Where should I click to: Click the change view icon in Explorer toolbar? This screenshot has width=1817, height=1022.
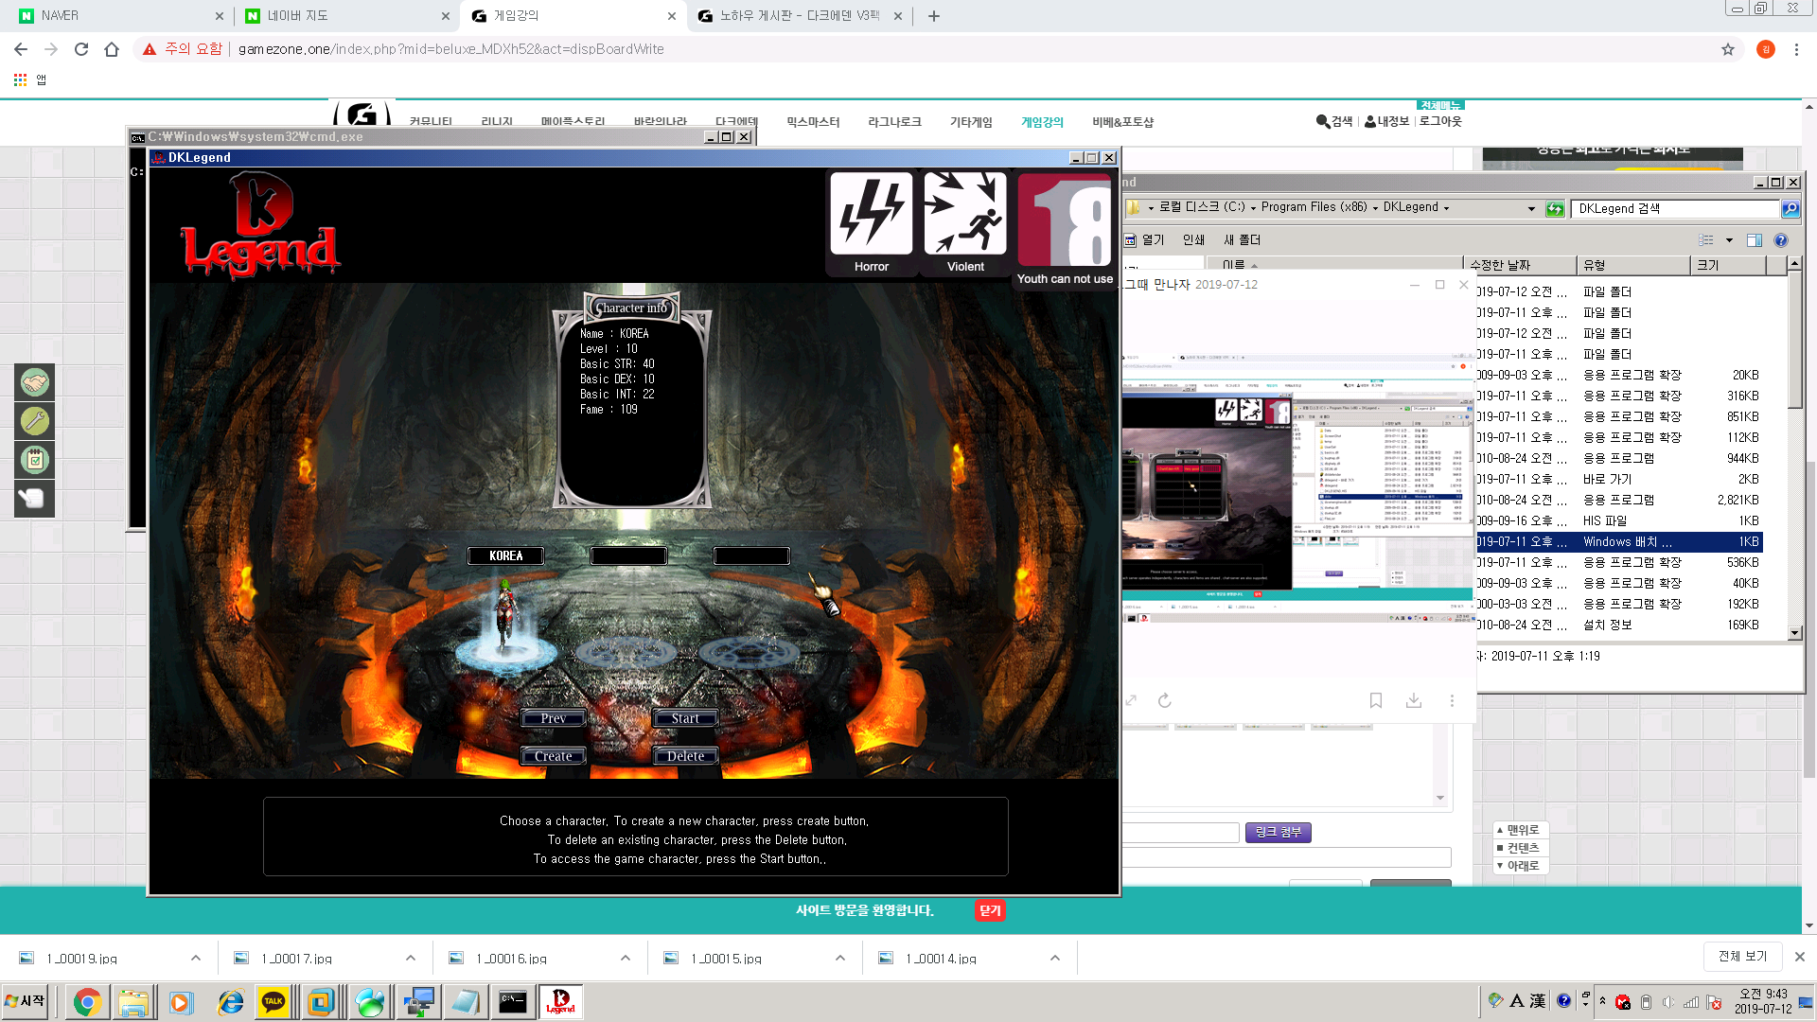pos(1706,240)
